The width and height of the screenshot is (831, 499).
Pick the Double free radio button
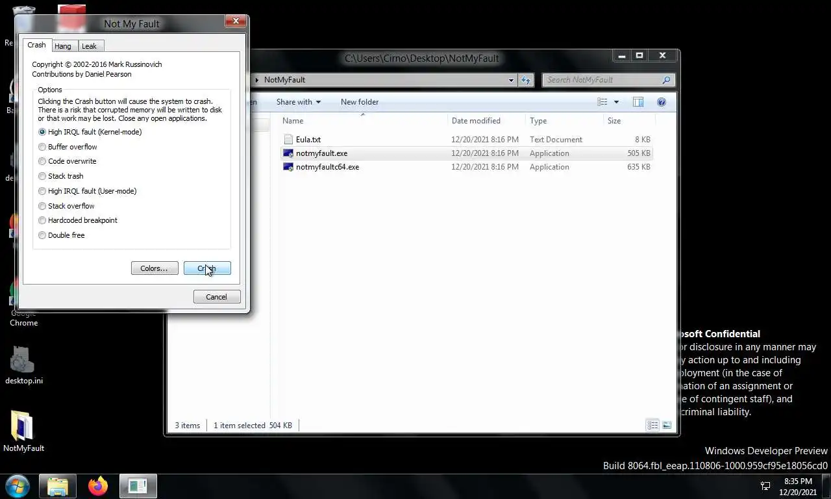click(x=42, y=235)
